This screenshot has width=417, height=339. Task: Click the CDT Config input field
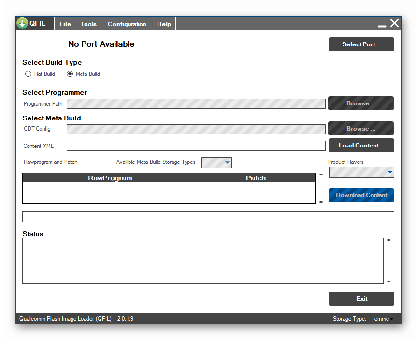pos(196,129)
